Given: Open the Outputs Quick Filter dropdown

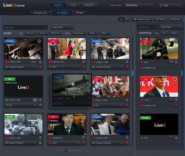Looking at the screenshot, I should pos(171,27).
